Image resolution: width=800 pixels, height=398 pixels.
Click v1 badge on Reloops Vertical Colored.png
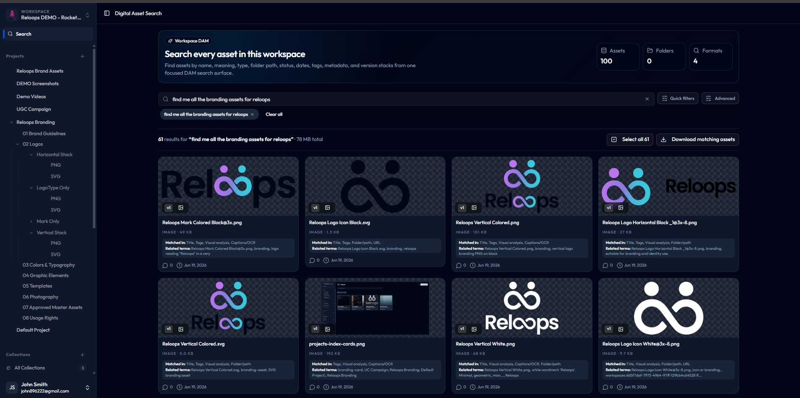[x=462, y=208]
